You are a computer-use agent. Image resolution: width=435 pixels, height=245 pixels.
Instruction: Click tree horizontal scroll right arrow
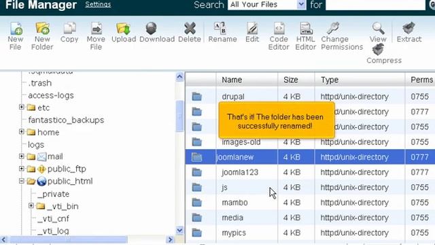pos(170,240)
